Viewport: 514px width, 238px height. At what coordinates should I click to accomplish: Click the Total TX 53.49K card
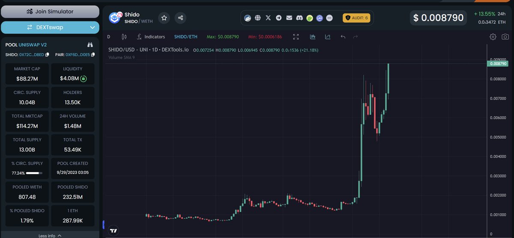coord(72,145)
